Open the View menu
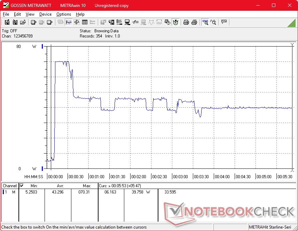Screen dimensions: 298x231 pos(30,14)
